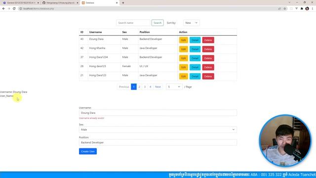The width and height of the screenshot is (316, 178).
Task: Select pagination page 1
Action: (134, 87)
